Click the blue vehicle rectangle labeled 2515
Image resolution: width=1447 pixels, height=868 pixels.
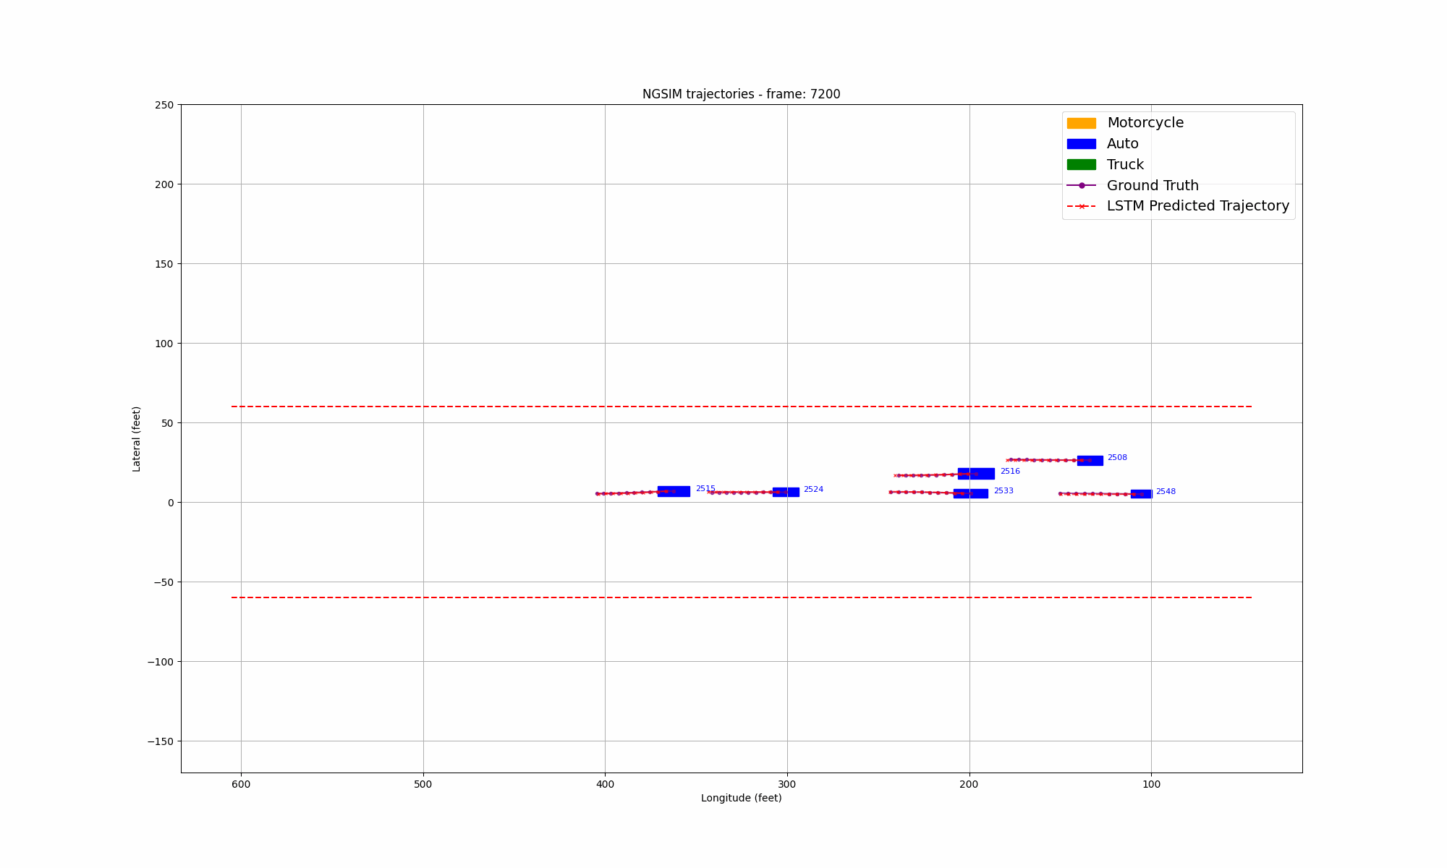click(674, 491)
